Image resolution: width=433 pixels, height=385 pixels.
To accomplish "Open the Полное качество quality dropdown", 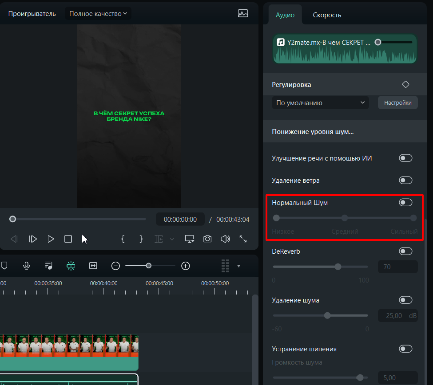I will (98, 13).
